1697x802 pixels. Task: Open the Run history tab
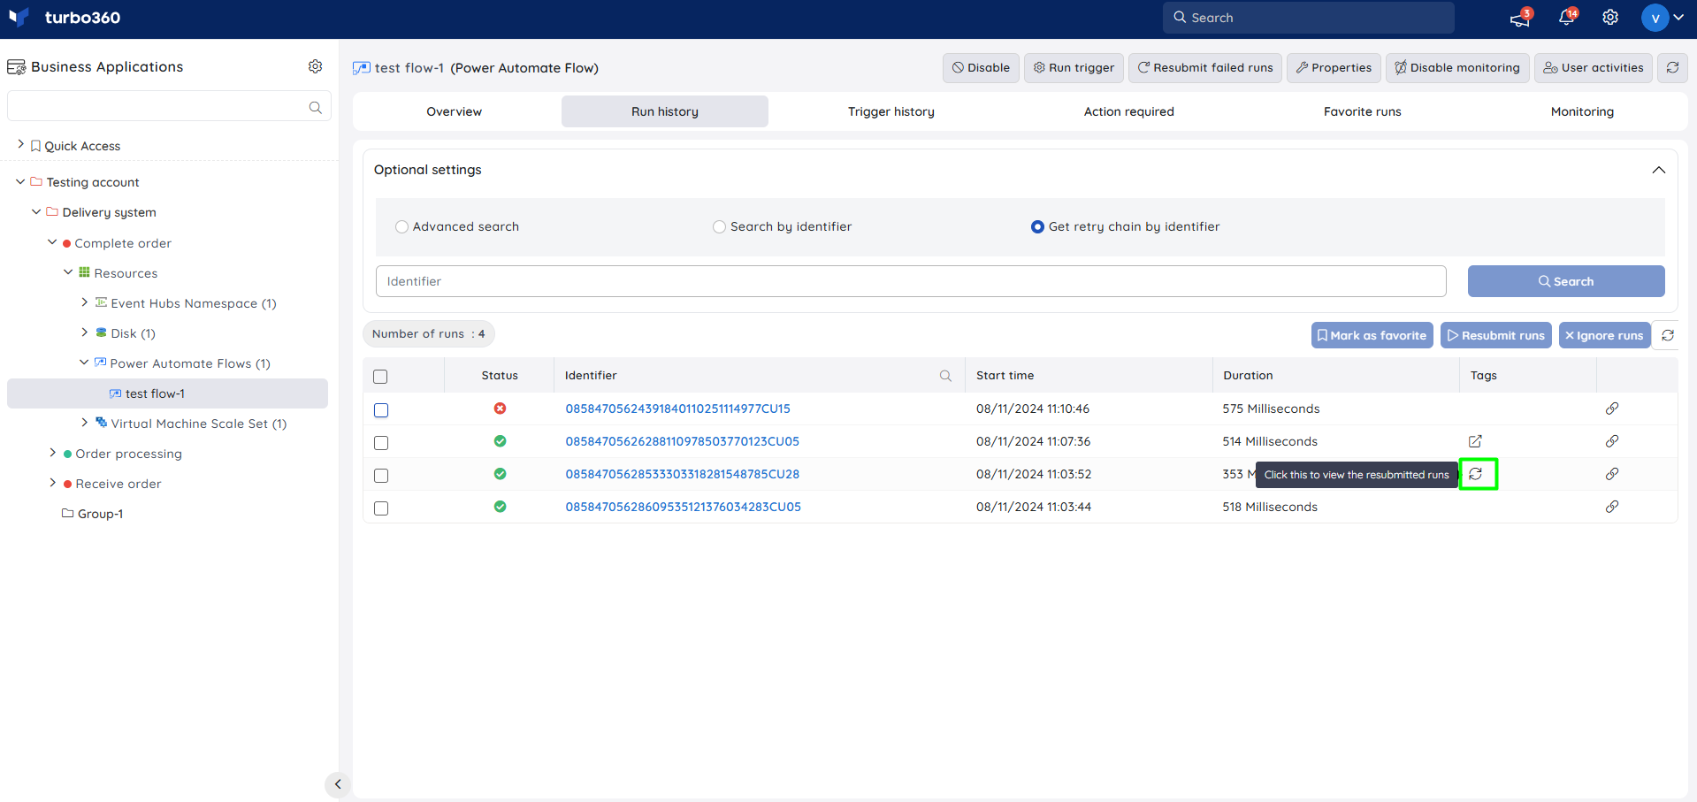[665, 111]
